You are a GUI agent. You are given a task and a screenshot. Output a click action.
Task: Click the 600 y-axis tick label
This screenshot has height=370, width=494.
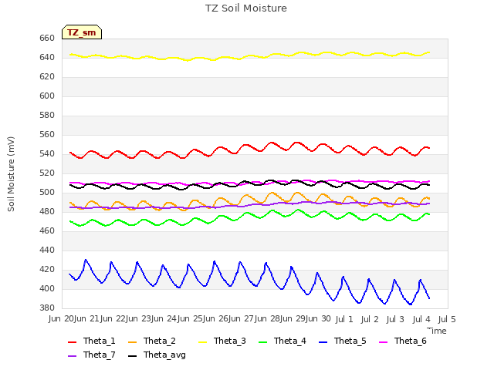[47, 96]
